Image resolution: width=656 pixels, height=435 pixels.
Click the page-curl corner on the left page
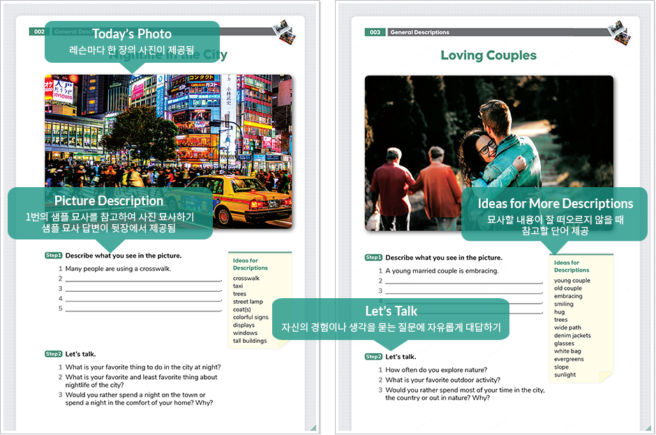[313, 428]
